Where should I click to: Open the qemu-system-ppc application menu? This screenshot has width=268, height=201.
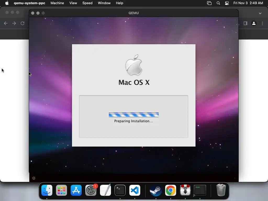pyautogui.click(x=29, y=3)
